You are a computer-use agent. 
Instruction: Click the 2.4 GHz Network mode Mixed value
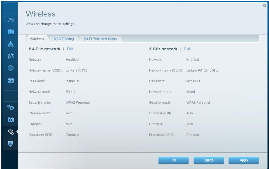70,92
